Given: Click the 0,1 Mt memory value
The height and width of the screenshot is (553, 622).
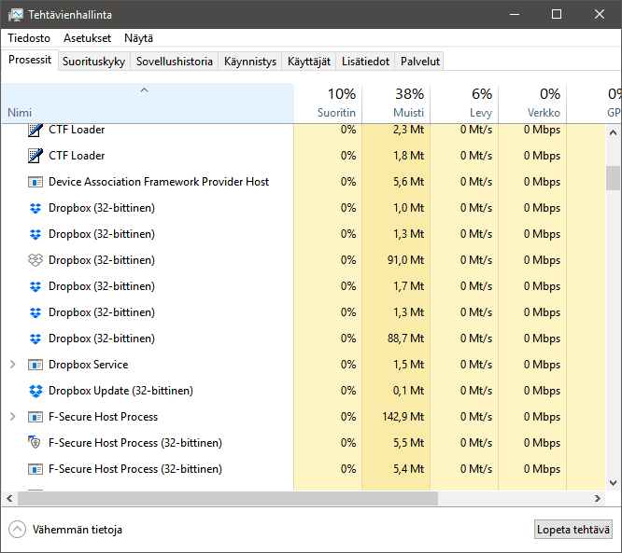Looking at the screenshot, I should click(408, 391).
